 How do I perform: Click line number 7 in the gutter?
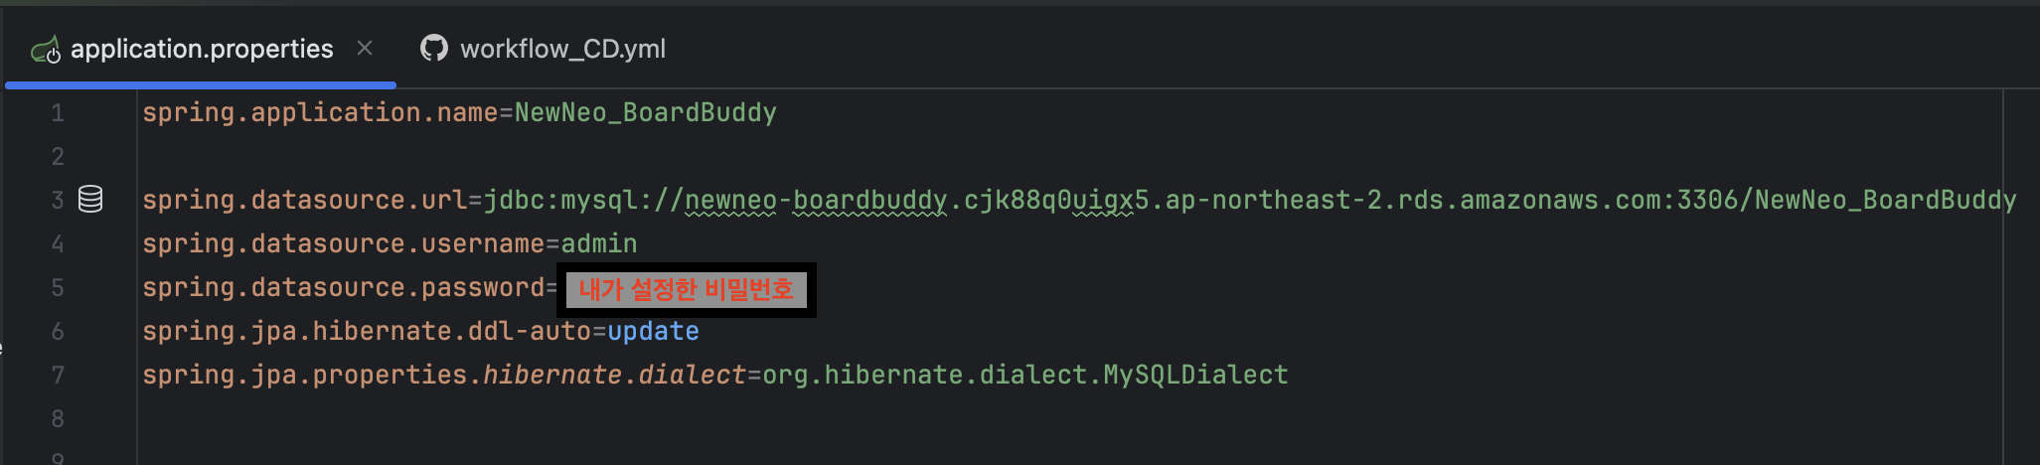[58, 376]
